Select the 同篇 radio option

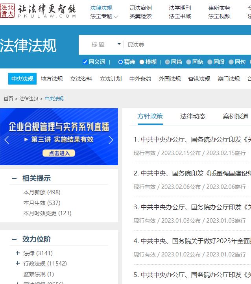[x=167, y=62]
